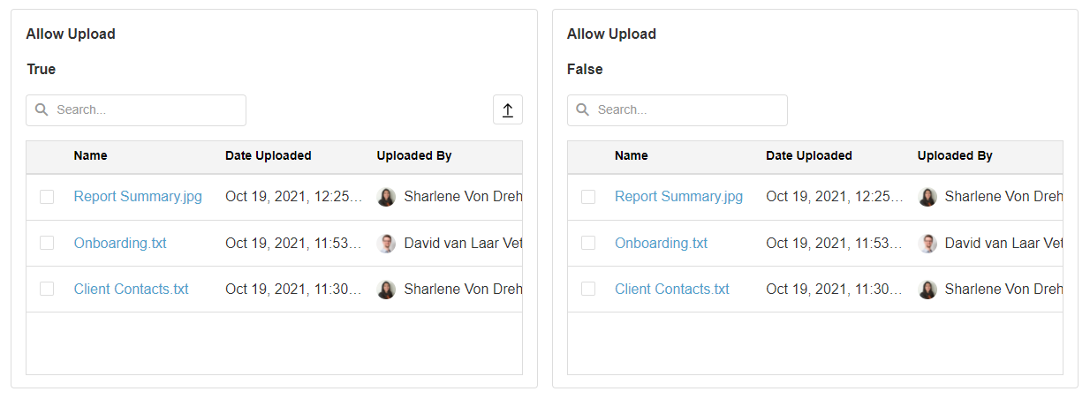The image size is (1090, 399).
Task: Click Sharlene's avatar in right Report Summary row
Action: tap(927, 197)
